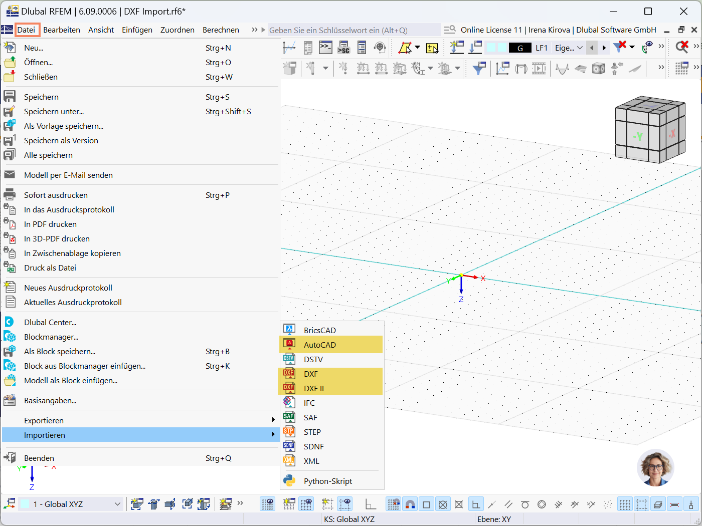Import a STEP file
The height and width of the screenshot is (526, 702).
pyautogui.click(x=311, y=432)
